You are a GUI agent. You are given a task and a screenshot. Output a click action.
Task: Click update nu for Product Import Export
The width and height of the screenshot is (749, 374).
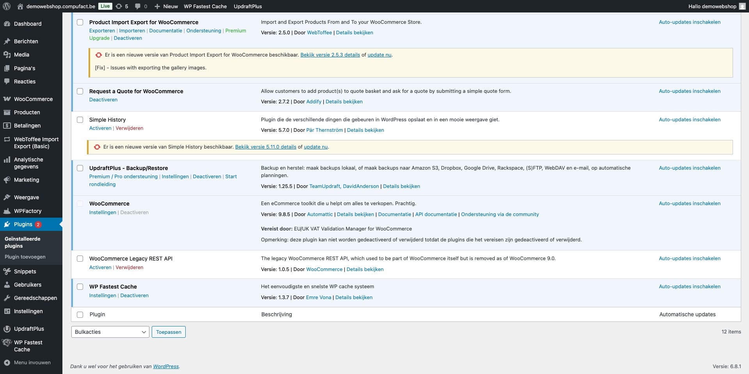pyautogui.click(x=379, y=55)
